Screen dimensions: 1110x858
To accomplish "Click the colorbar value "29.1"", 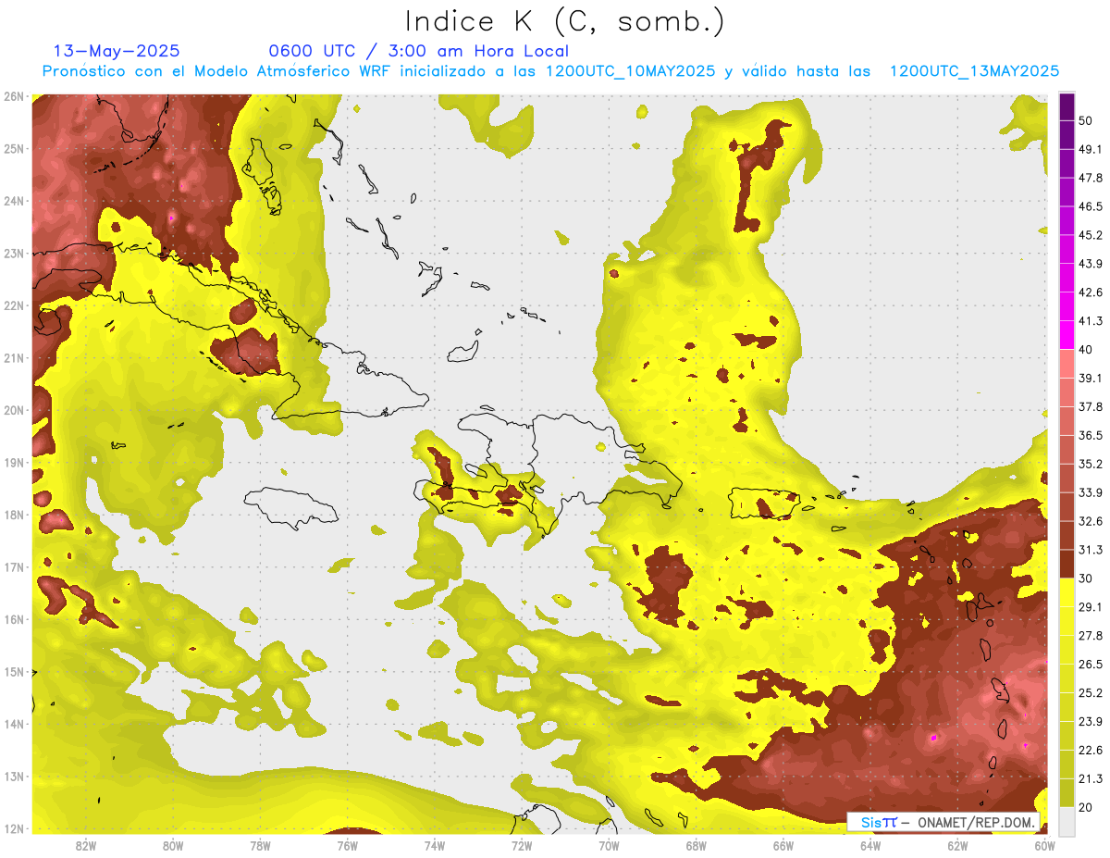I will (1091, 606).
